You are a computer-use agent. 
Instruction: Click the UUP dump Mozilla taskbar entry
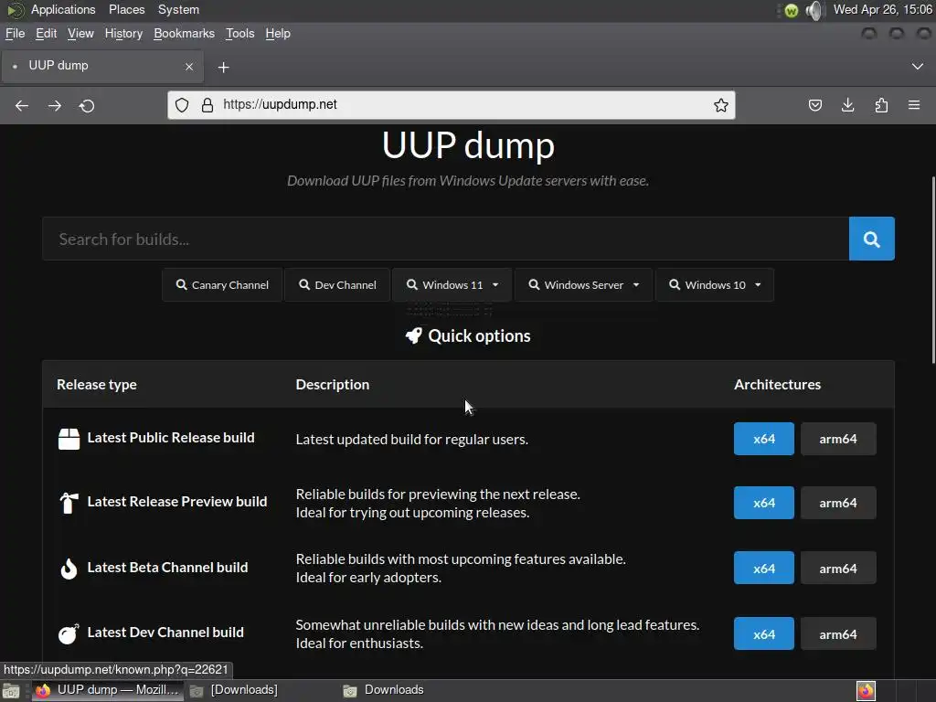[x=108, y=690]
